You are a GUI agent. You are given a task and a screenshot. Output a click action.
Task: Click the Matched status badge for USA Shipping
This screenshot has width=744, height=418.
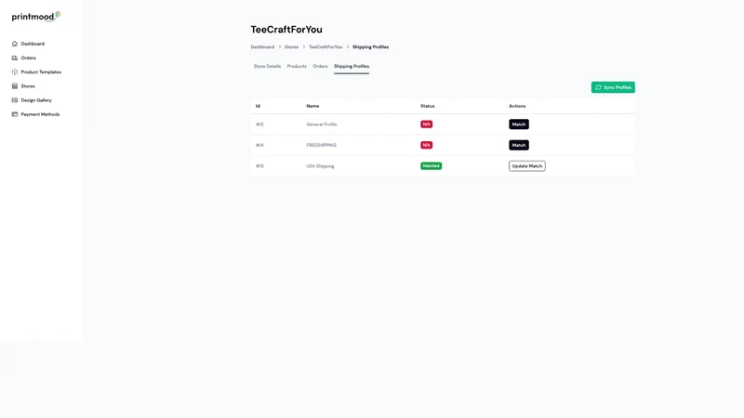tap(431, 166)
